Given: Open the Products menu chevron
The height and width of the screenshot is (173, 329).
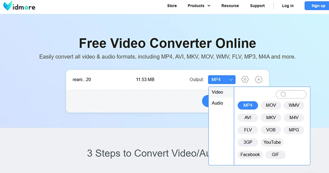Looking at the screenshot, I should coord(209,6).
